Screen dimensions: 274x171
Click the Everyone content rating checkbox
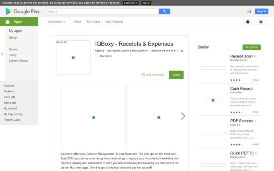coord(97,56)
